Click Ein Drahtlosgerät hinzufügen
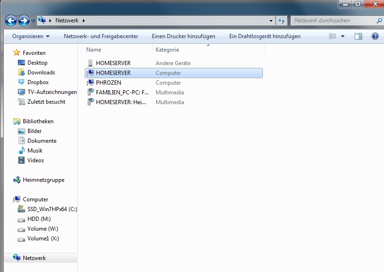The width and height of the screenshot is (384, 272). 265,36
